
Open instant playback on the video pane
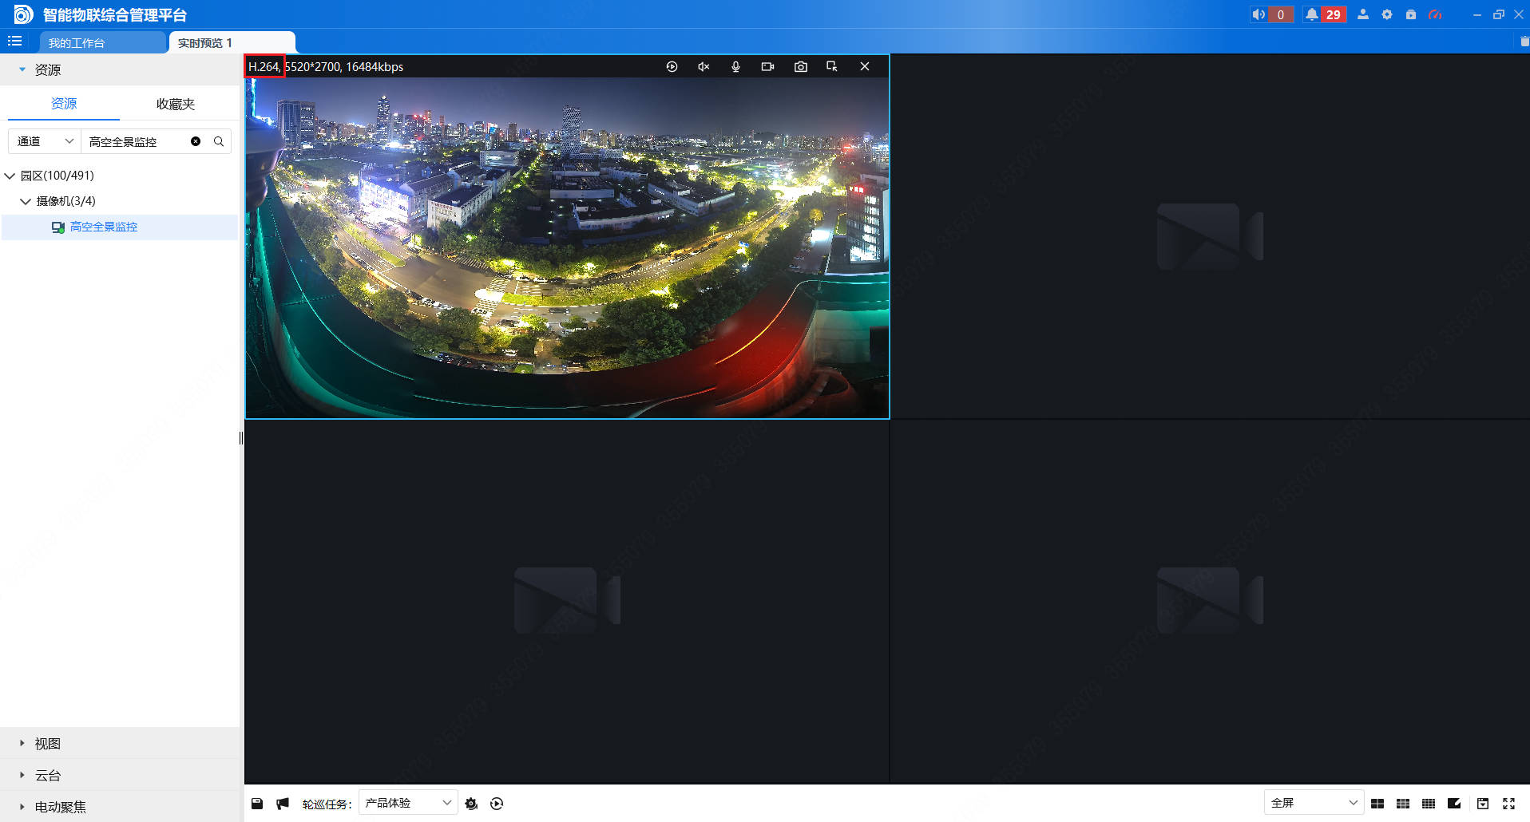coord(672,67)
